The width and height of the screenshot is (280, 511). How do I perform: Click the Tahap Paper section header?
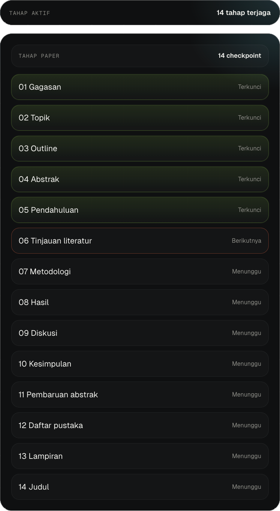pos(140,56)
